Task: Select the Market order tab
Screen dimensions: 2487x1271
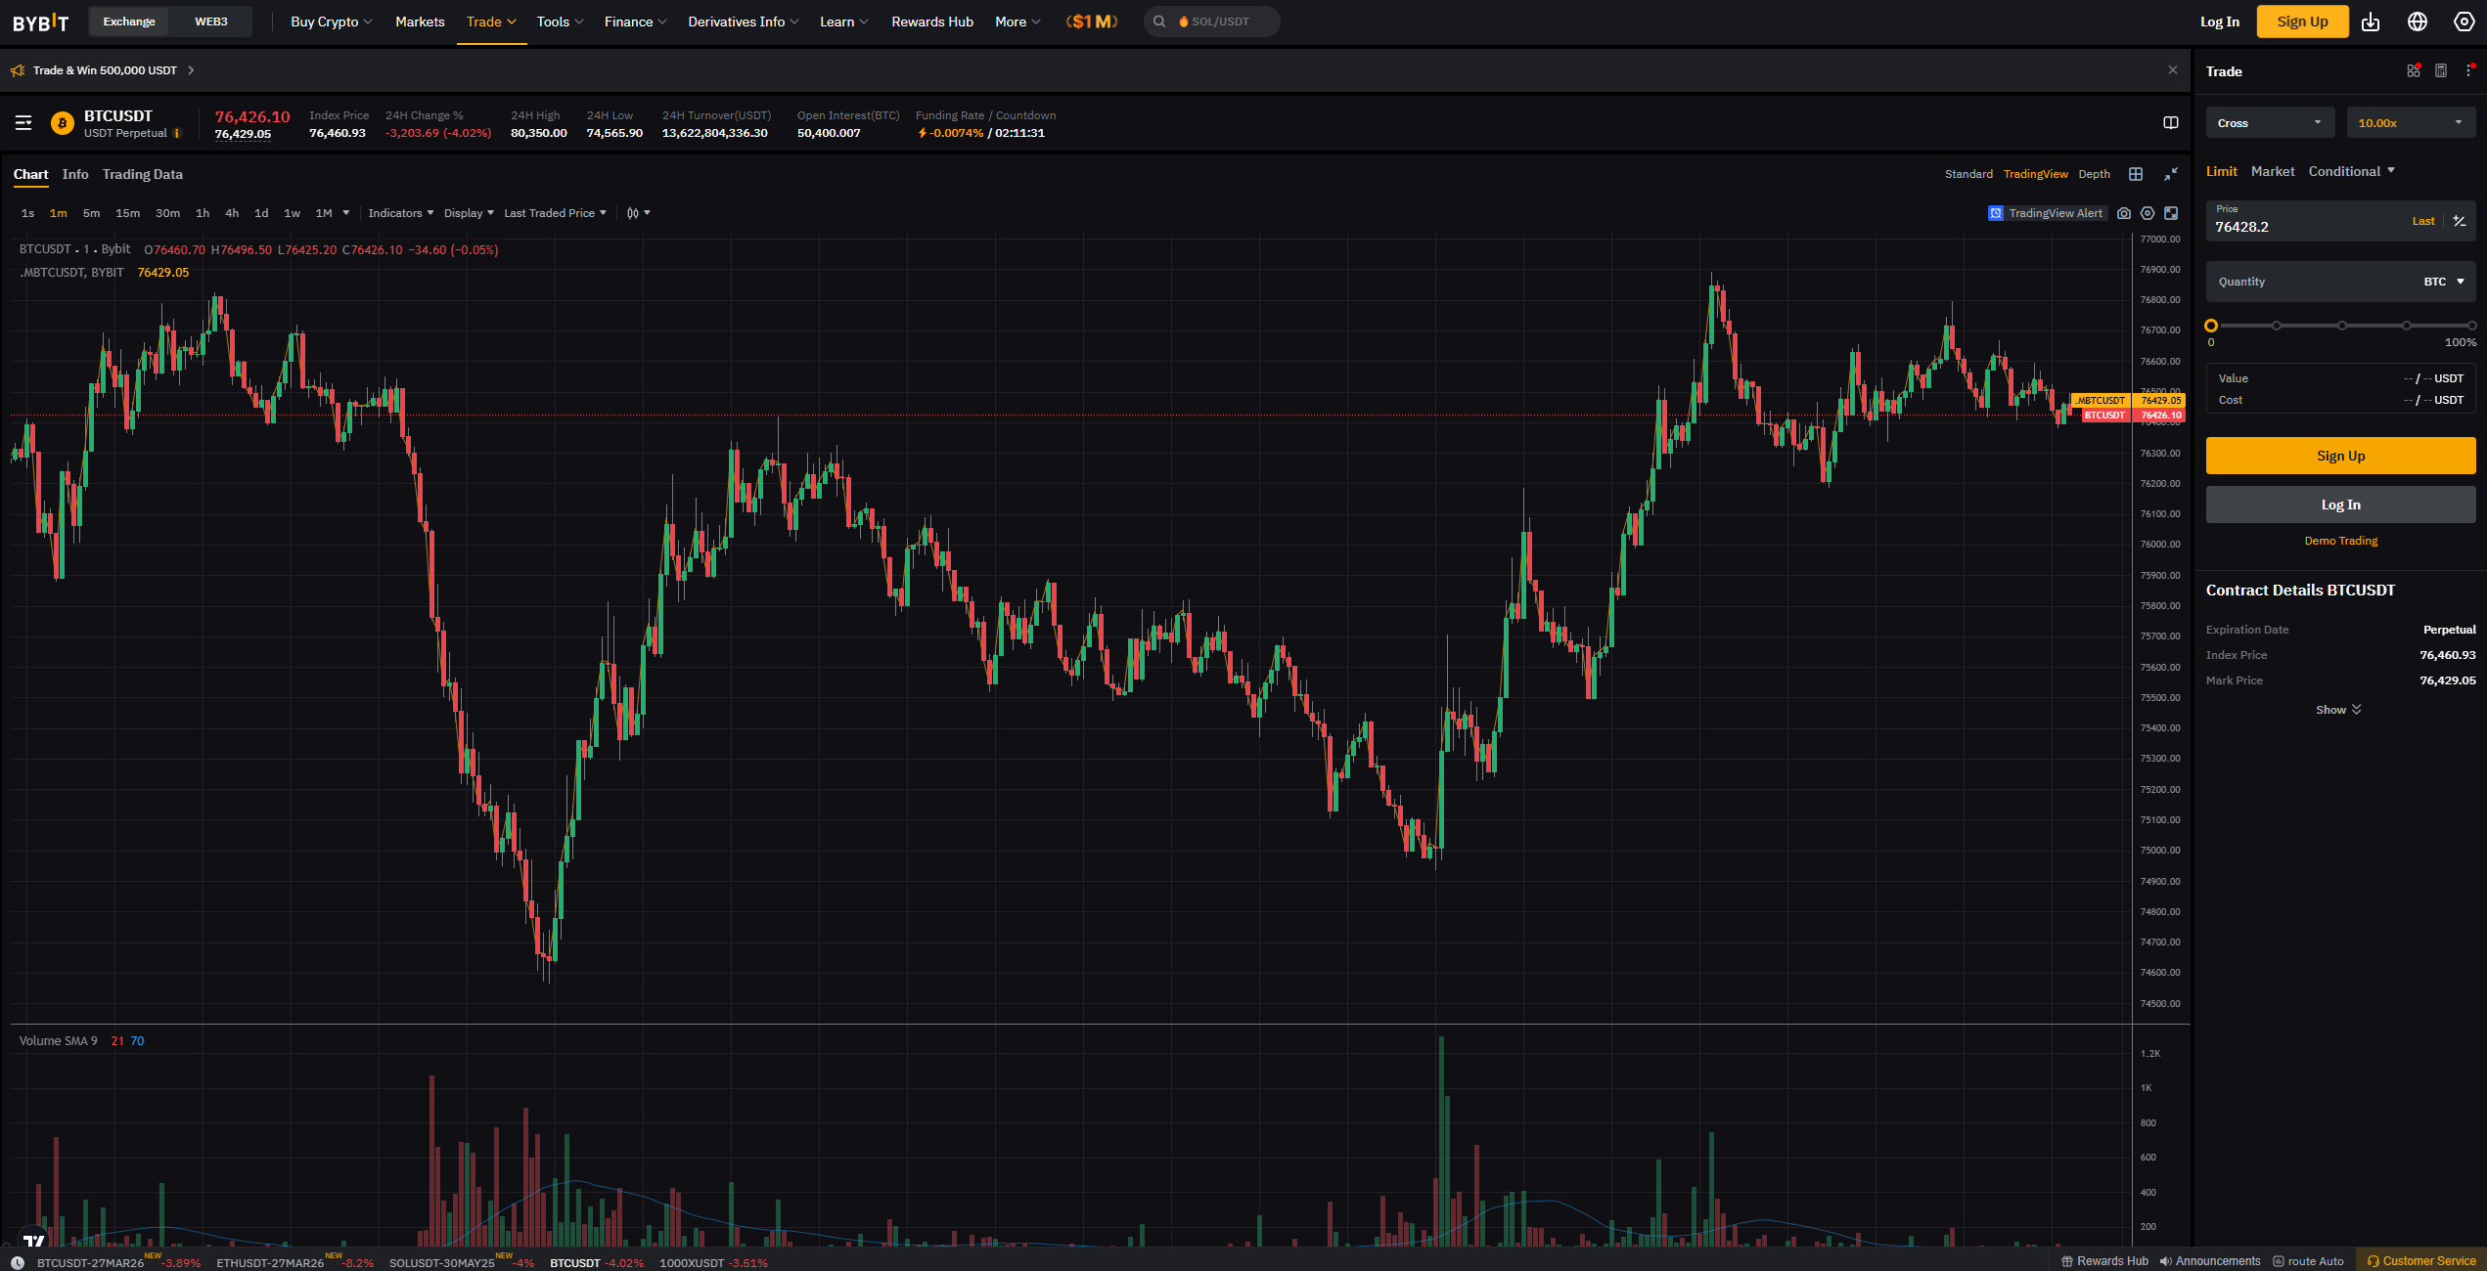Action: pyautogui.click(x=2272, y=171)
